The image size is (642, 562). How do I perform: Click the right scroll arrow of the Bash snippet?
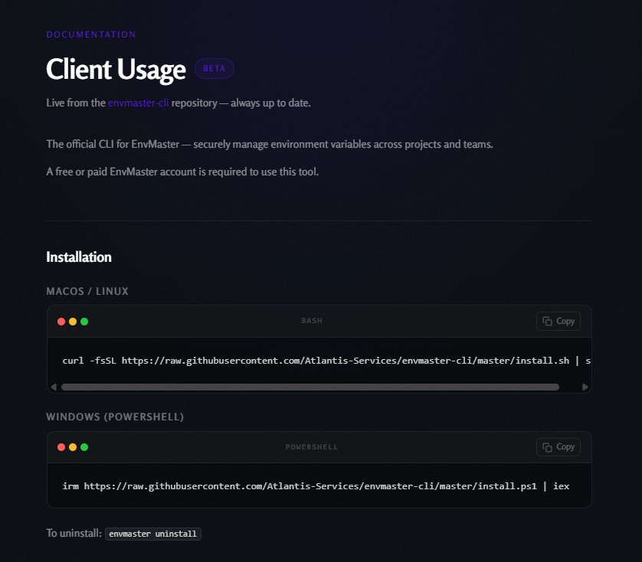pyautogui.click(x=586, y=387)
